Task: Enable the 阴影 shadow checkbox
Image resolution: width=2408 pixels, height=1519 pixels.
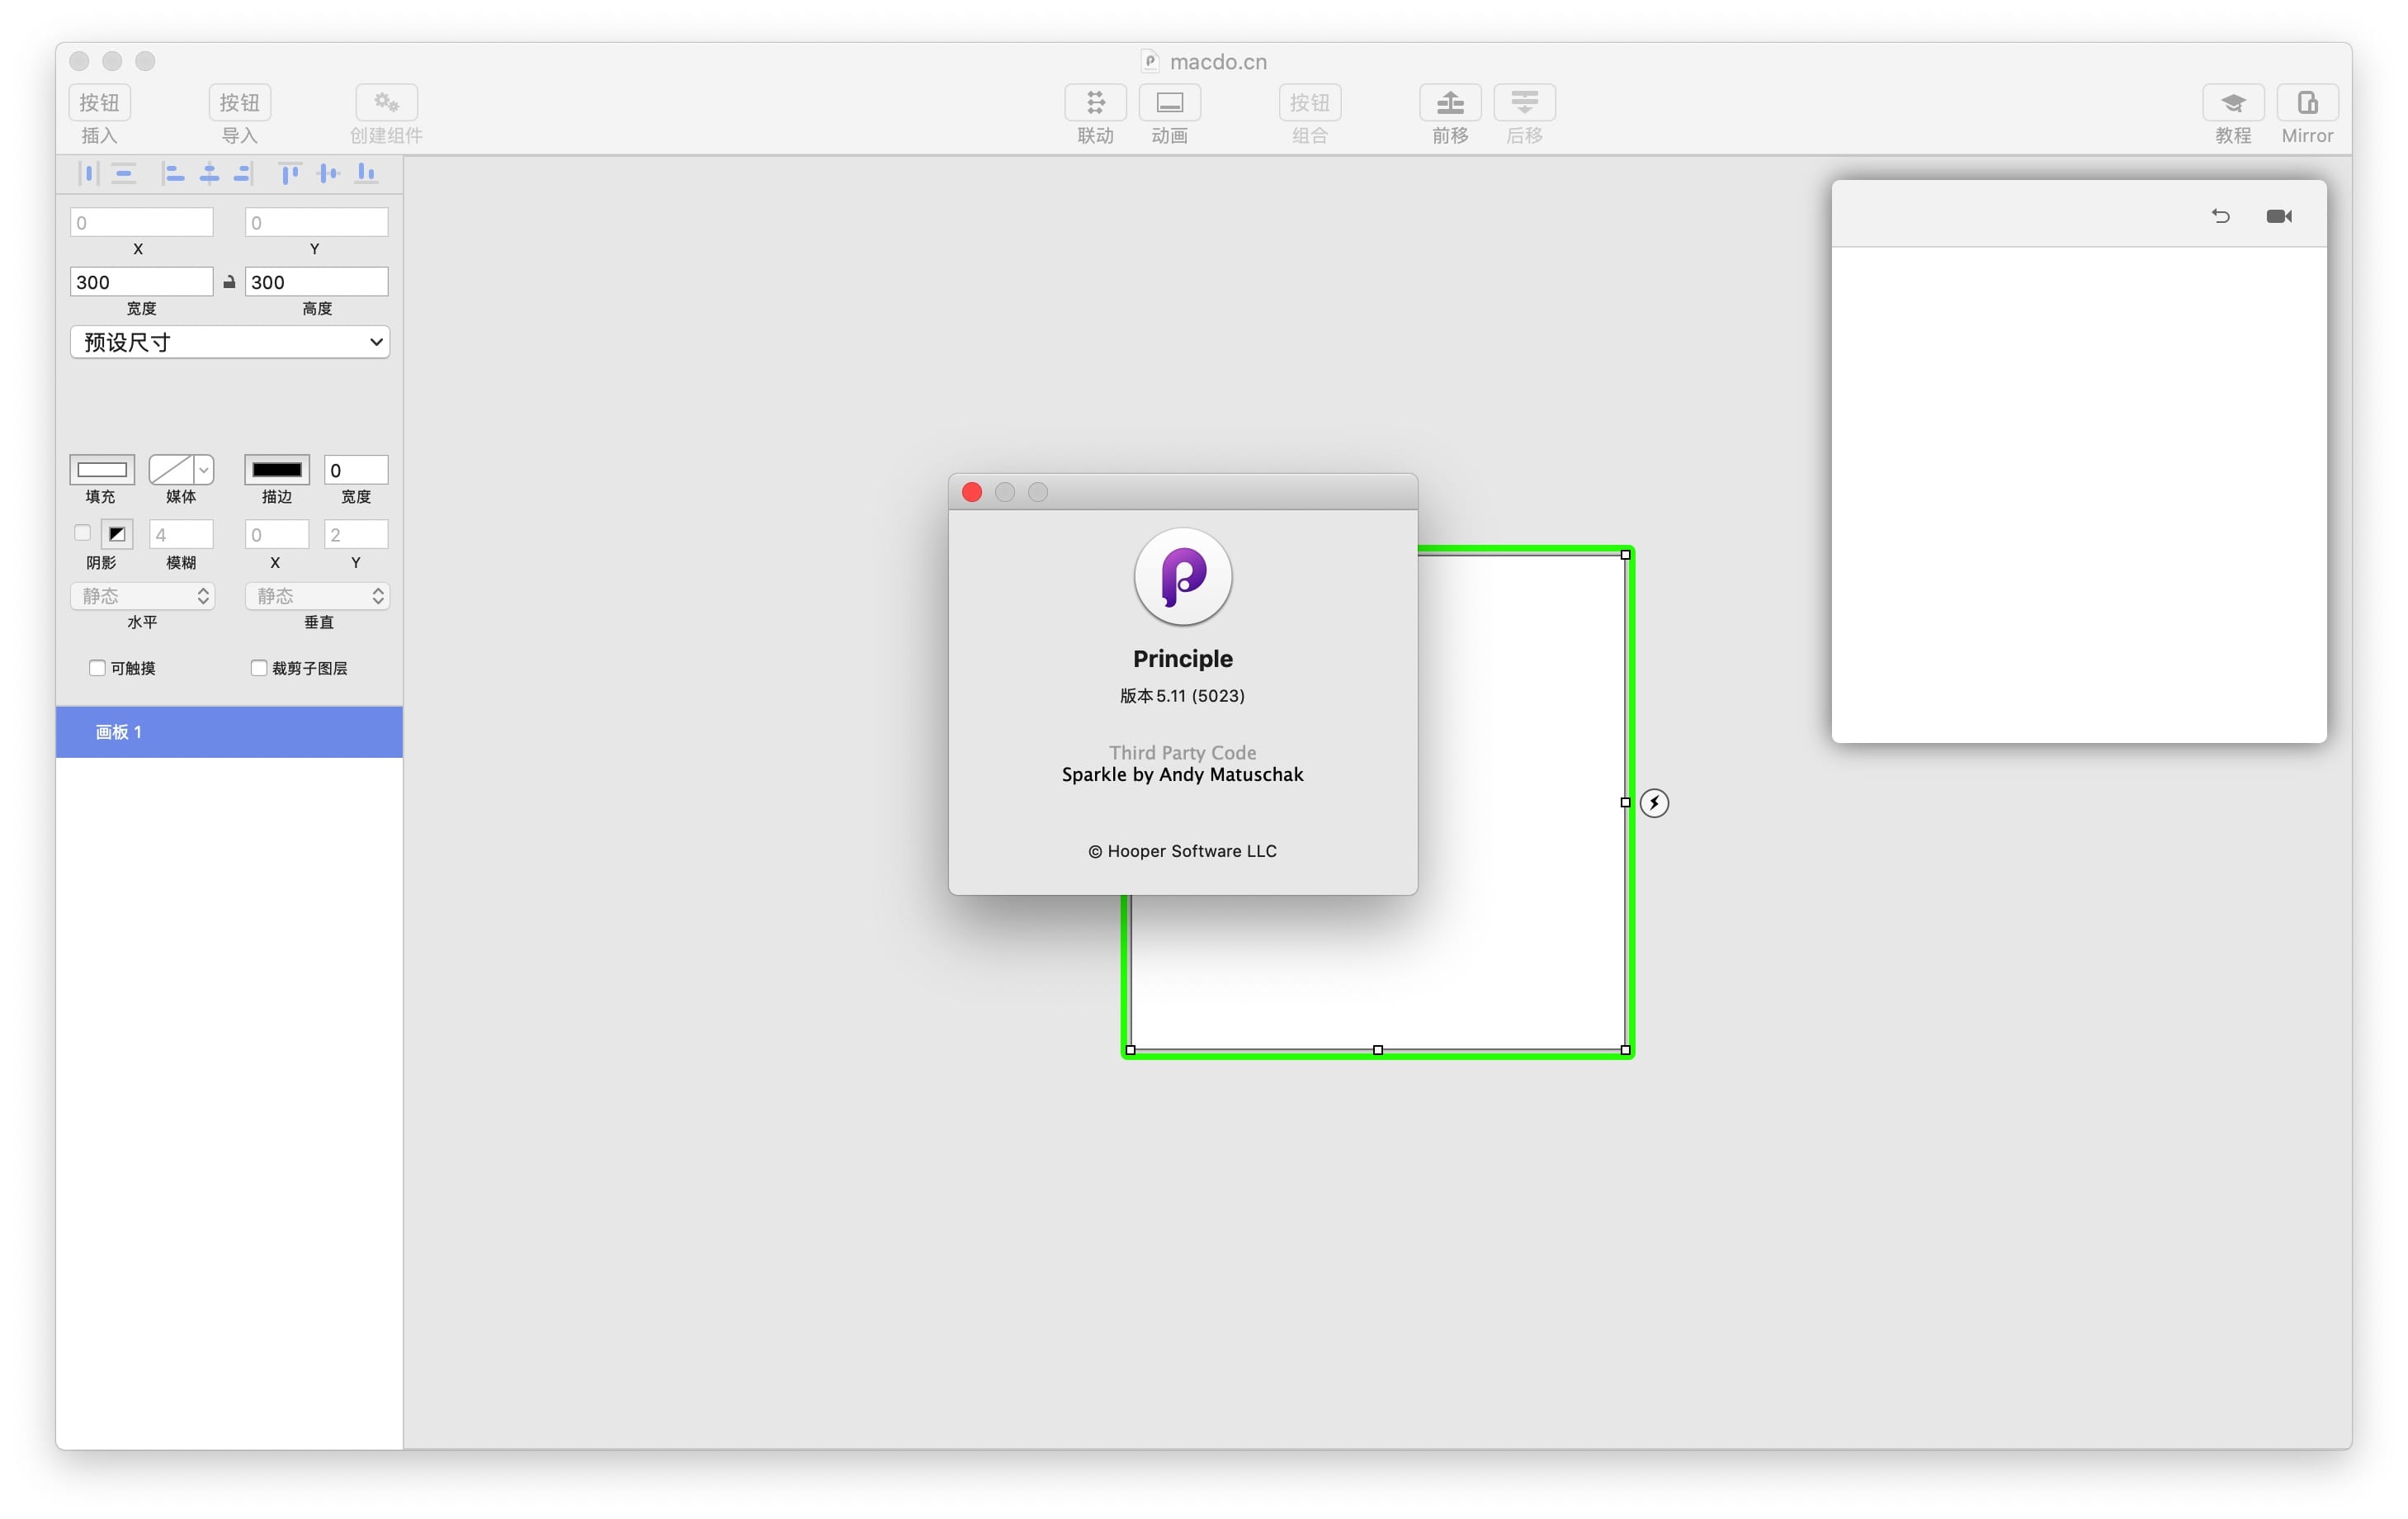Action: [x=83, y=532]
